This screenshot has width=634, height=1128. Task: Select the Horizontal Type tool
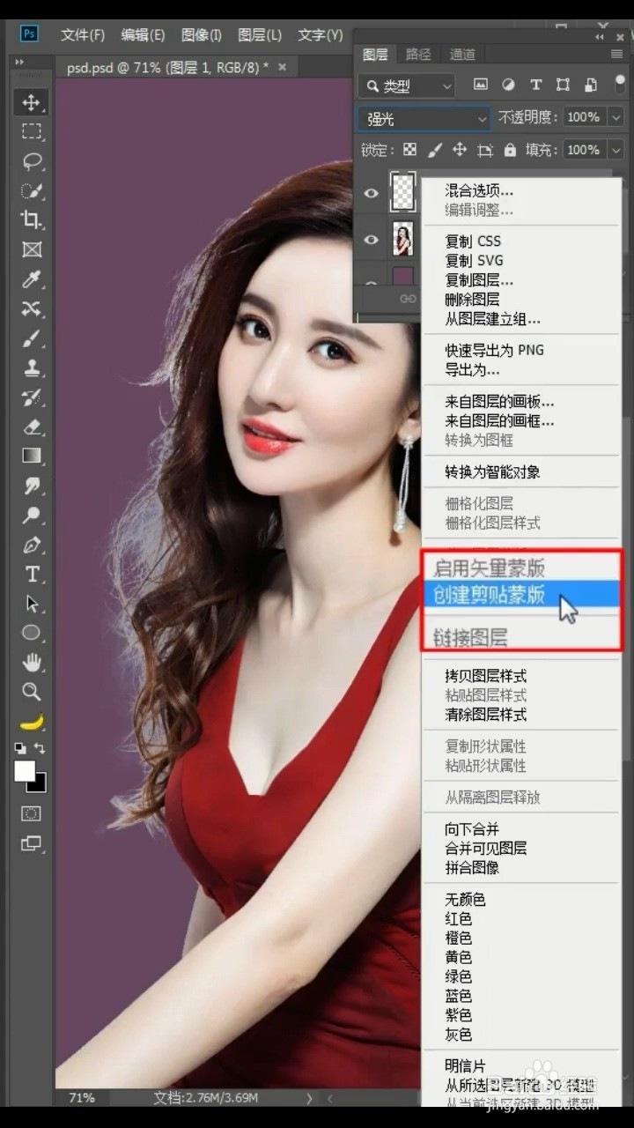[32, 575]
